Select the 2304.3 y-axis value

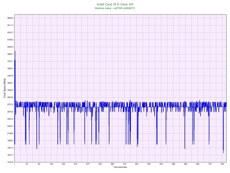click(10, 126)
